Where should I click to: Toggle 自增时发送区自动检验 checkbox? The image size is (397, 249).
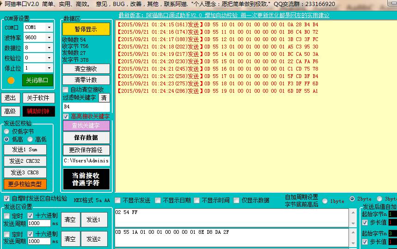[x=6, y=198]
